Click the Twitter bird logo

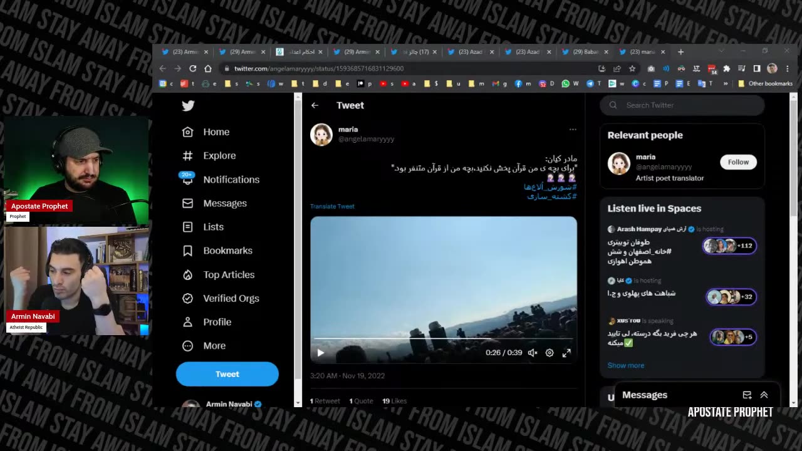188,106
